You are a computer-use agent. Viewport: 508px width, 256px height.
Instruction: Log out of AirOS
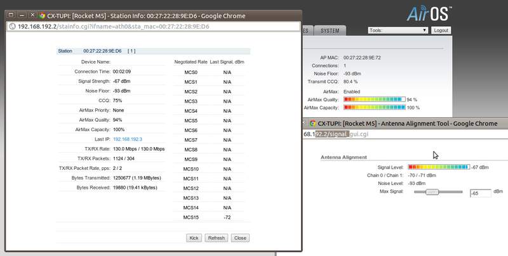[441, 30]
